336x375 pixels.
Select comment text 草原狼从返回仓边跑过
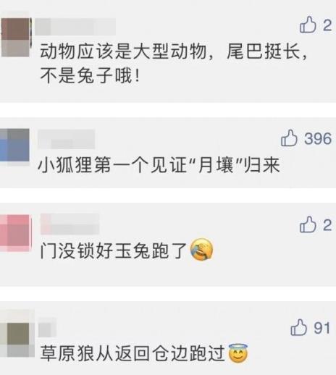point(133,353)
